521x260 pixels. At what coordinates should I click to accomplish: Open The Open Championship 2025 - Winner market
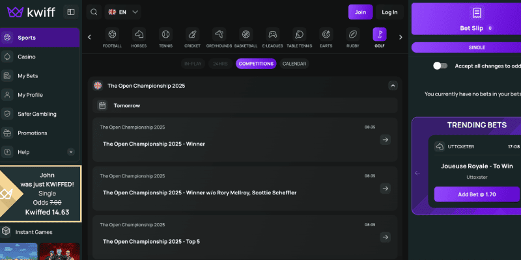245,140
